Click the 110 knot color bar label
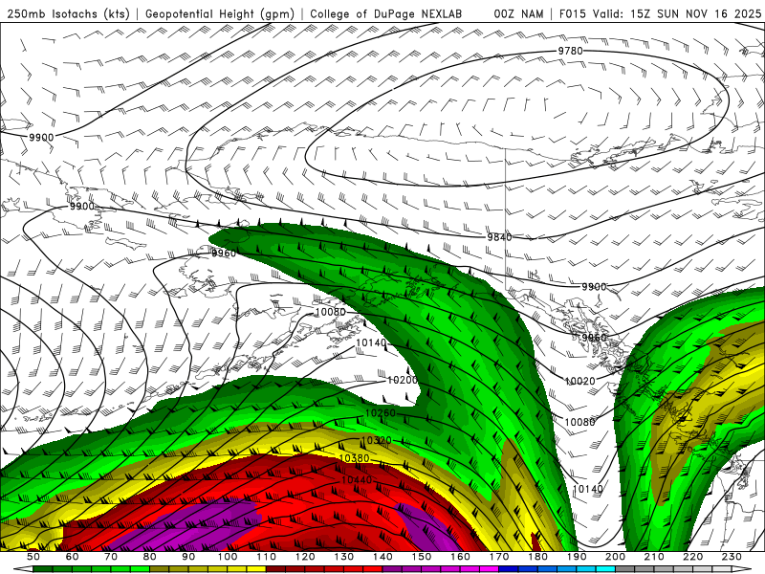This screenshot has width=765, height=574. pos(267,557)
